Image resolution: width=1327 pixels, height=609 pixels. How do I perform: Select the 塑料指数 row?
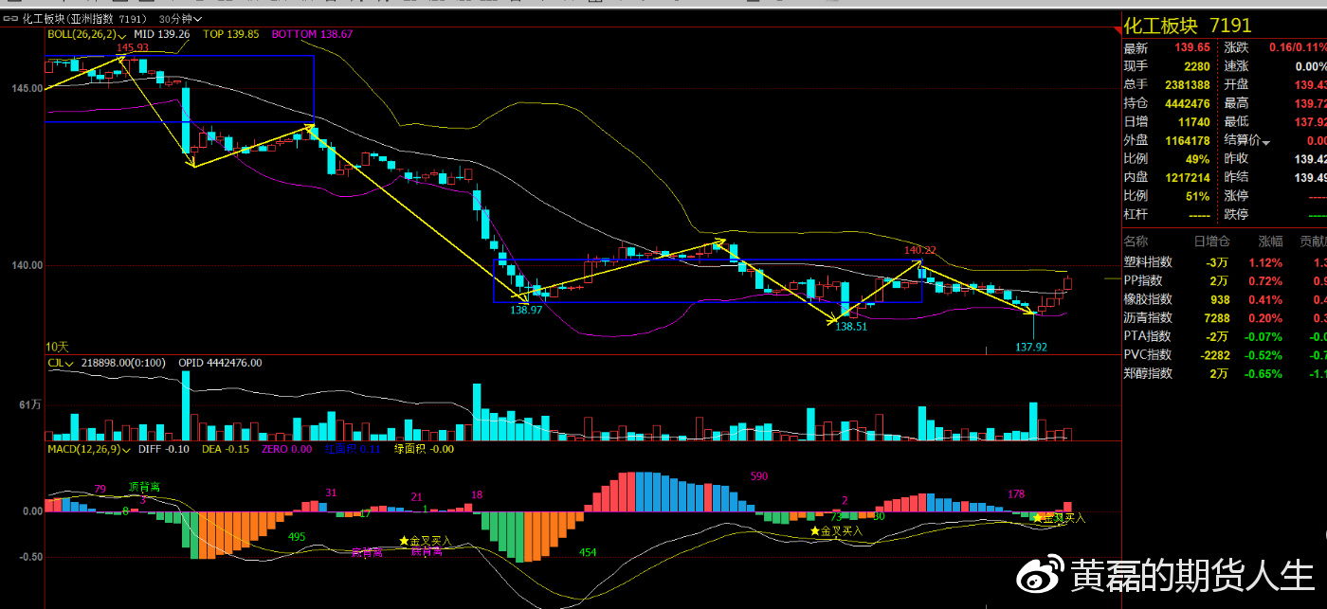pos(1225,262)
